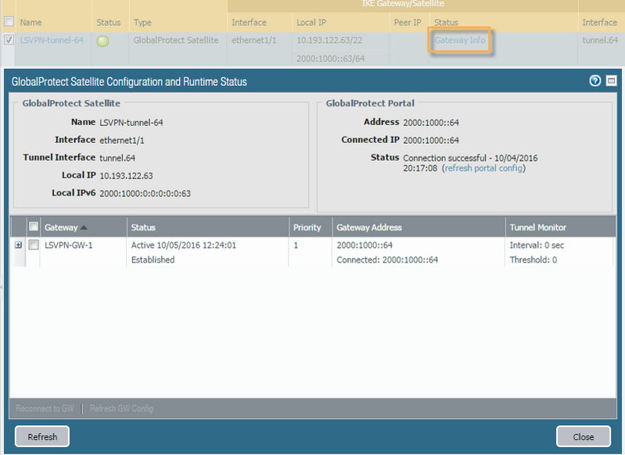Viewport: 625px width, 455px height.
Task: Click the green tunnel status indicator
Action: [x=102, y=41]
